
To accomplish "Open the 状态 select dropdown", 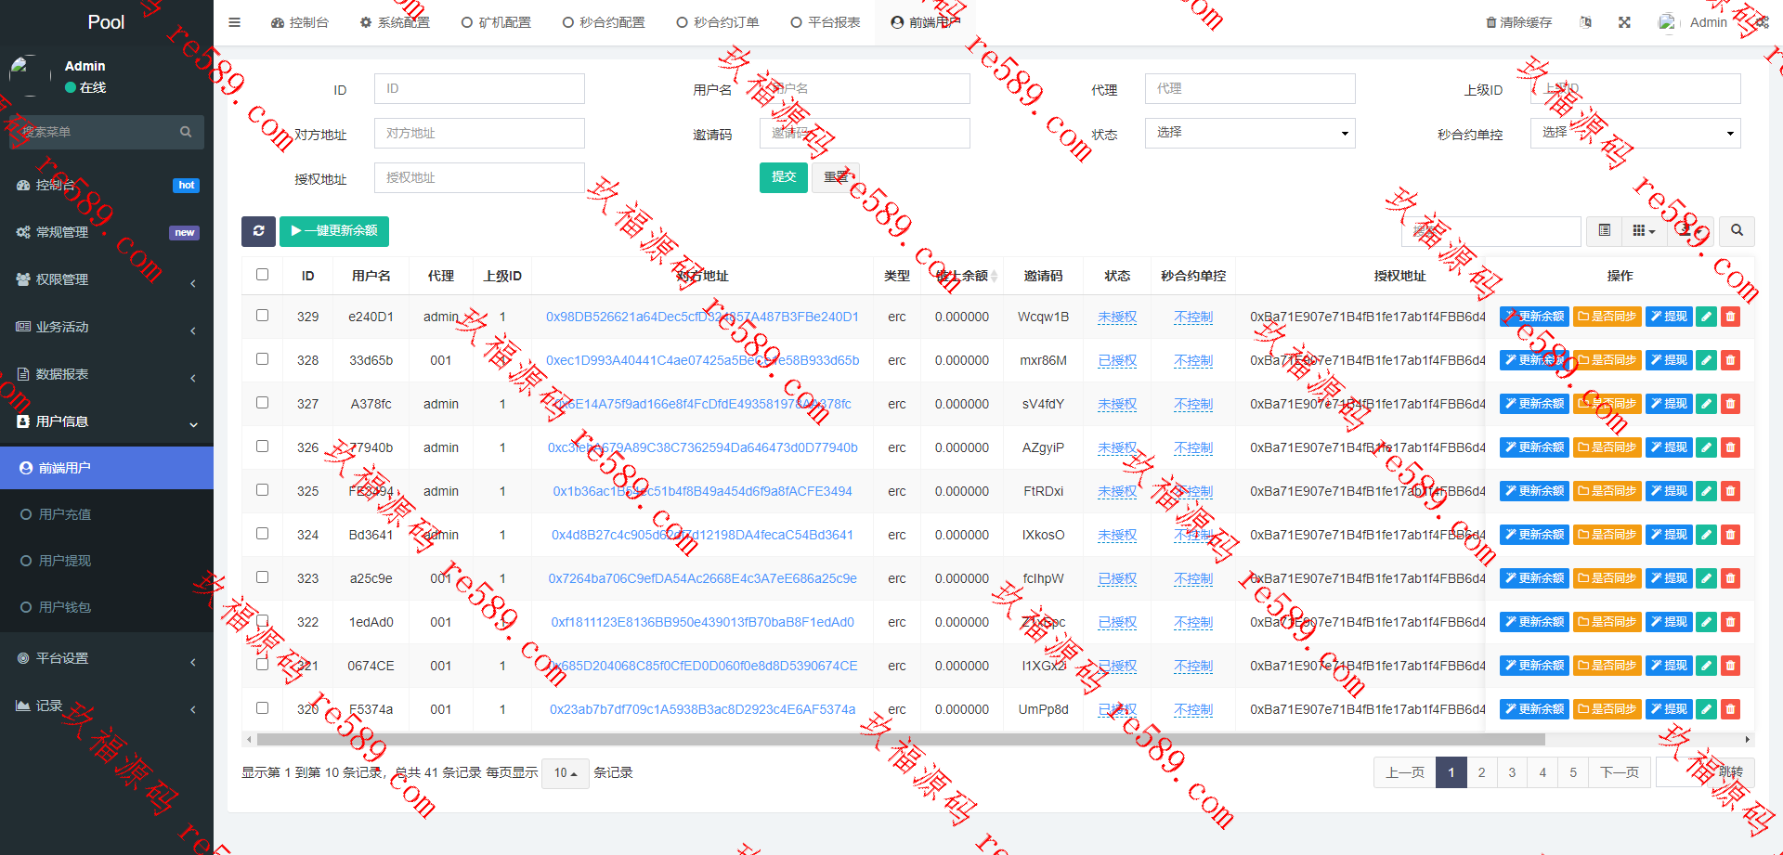I will (x=1250, y=133).
